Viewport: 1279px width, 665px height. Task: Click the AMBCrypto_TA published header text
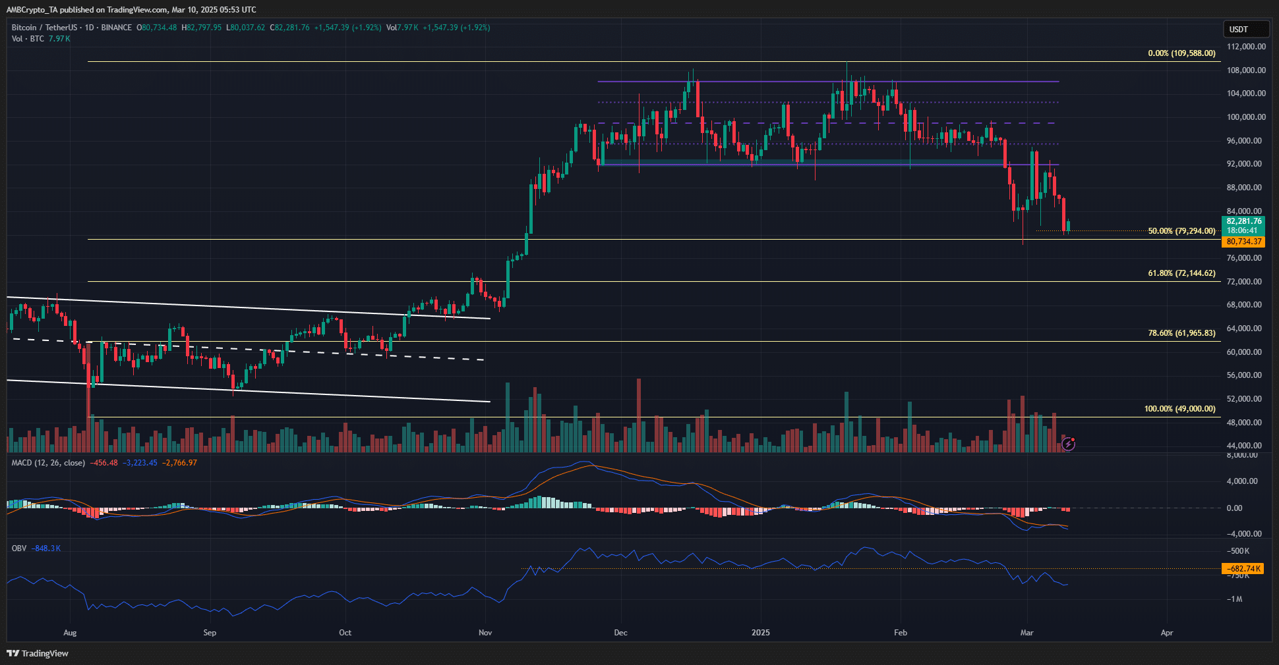tap(131, 9)
